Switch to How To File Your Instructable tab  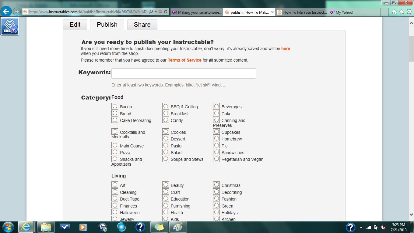point(302,12)
